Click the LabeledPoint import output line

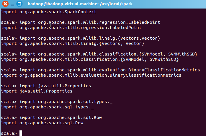point(71,28)
